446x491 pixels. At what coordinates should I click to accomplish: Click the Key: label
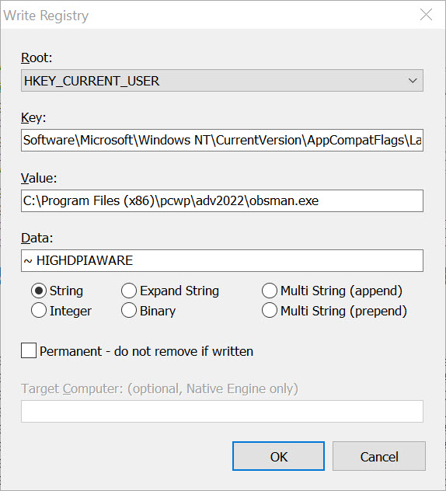pos(33,118)
